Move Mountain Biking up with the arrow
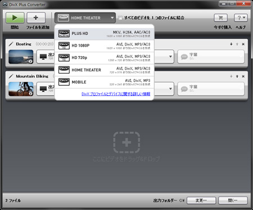Screen dimensions: 253x210 pos(237,76)
